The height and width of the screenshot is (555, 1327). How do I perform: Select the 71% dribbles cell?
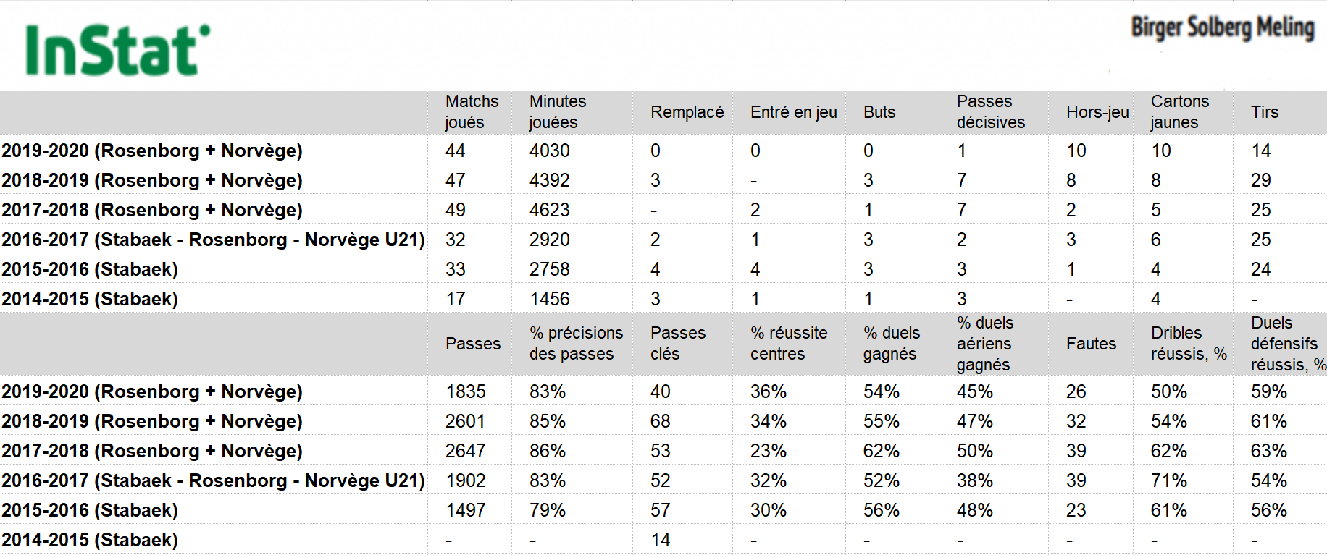click(1169, 480)
